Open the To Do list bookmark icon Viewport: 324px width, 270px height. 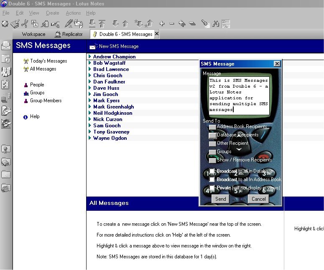5,84
